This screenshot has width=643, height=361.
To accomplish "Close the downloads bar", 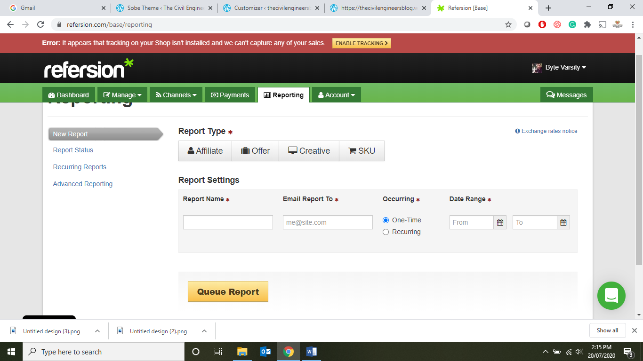I will [635, 330].
